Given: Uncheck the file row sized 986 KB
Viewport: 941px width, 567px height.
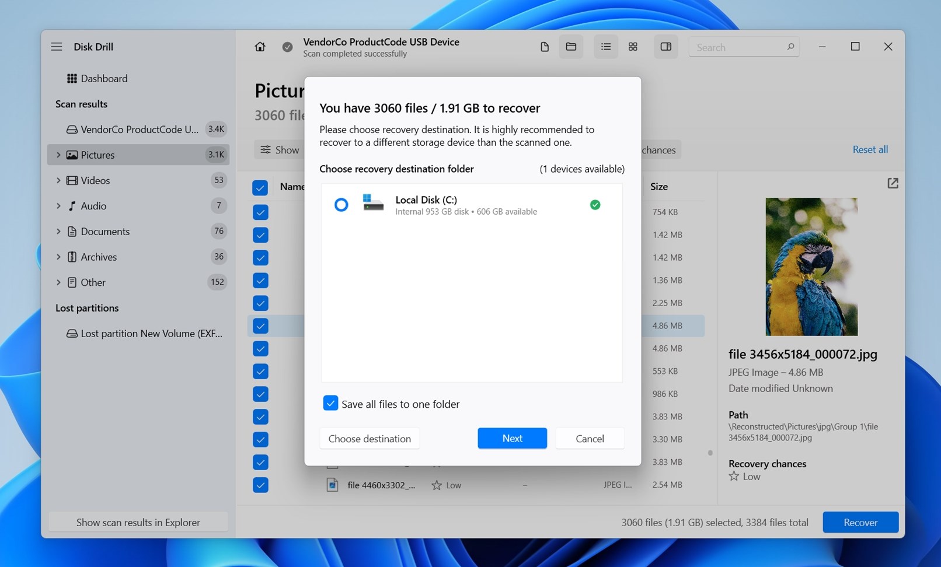Looking at the screenshot, I should [260, 394].
